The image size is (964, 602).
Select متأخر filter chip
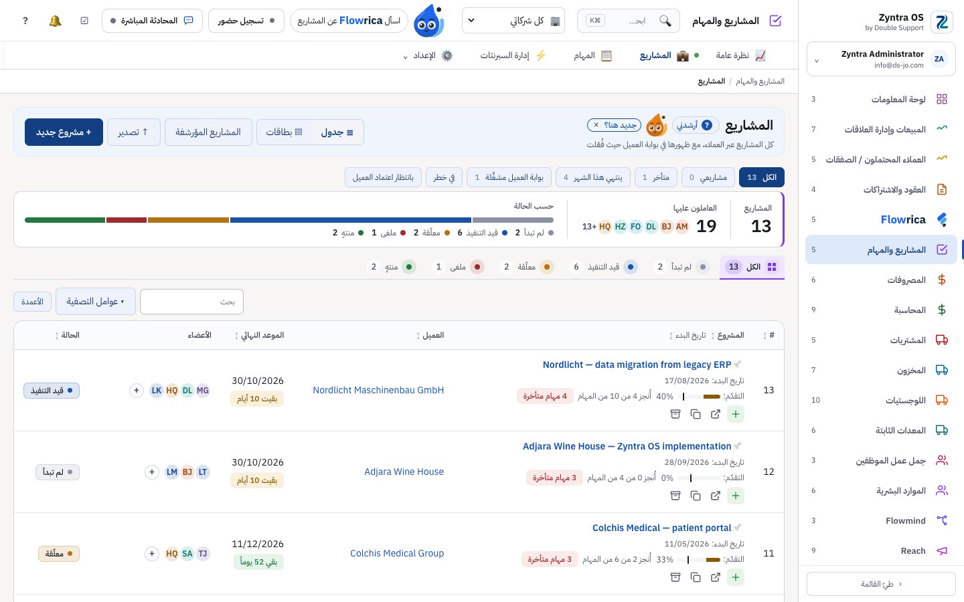pos(656,177)
